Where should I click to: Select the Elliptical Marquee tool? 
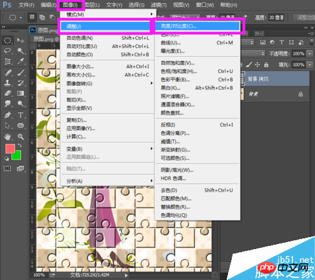click(8, 40)
